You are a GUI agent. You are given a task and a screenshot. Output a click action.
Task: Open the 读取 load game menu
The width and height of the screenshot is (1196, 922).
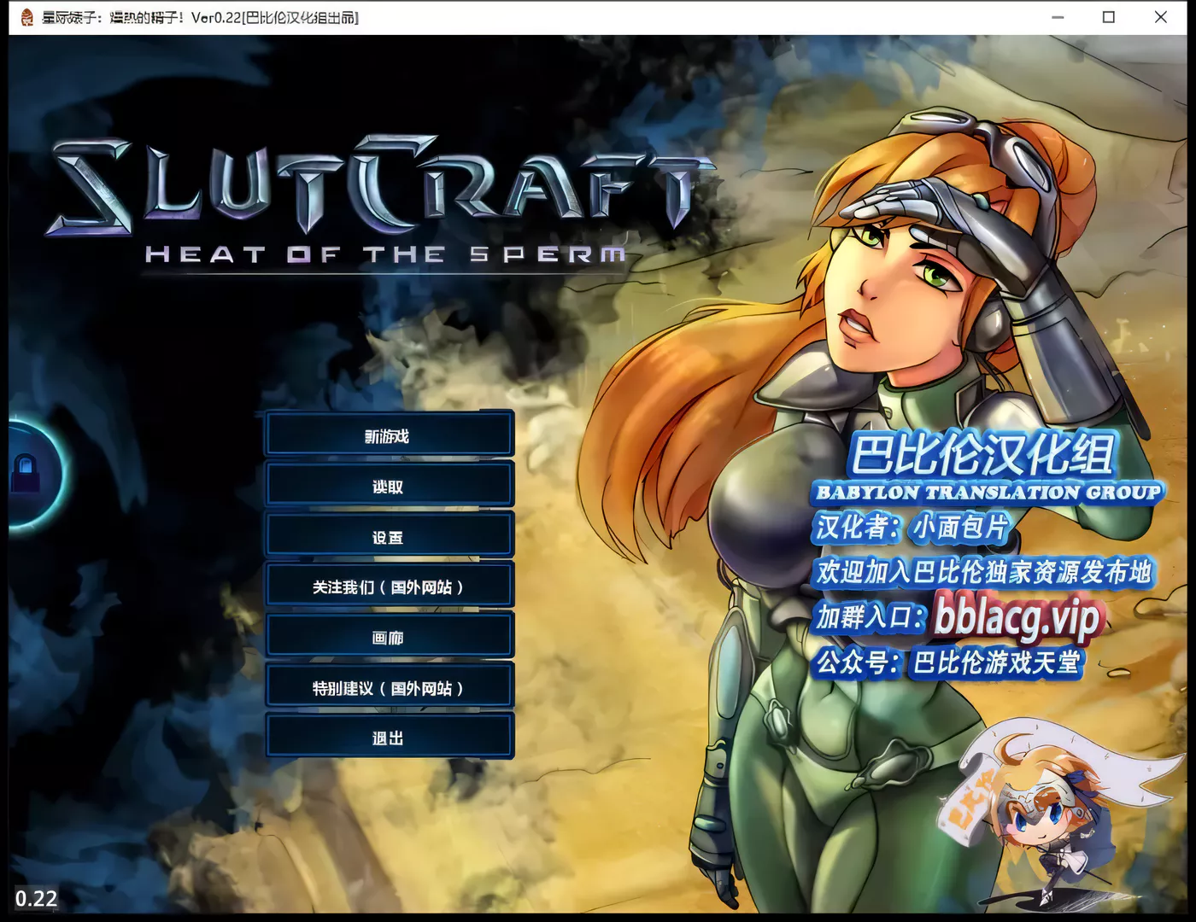click(389, 486)
